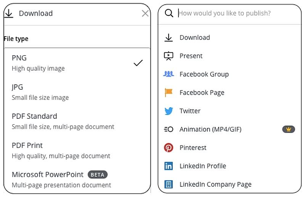This screenshot has height=197, width=305.
Task: Publish to Facebook Group
Action: pyautogui.click(x=230, y=74)
